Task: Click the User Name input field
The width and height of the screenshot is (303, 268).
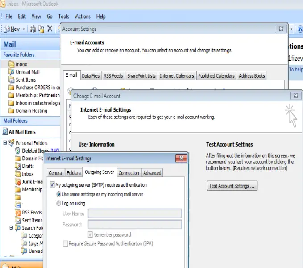Action: 135,213
